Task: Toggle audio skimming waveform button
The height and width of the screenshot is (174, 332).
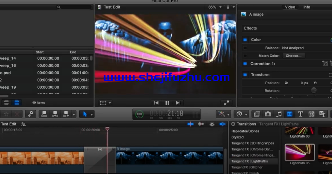Action: pos(201,124)
